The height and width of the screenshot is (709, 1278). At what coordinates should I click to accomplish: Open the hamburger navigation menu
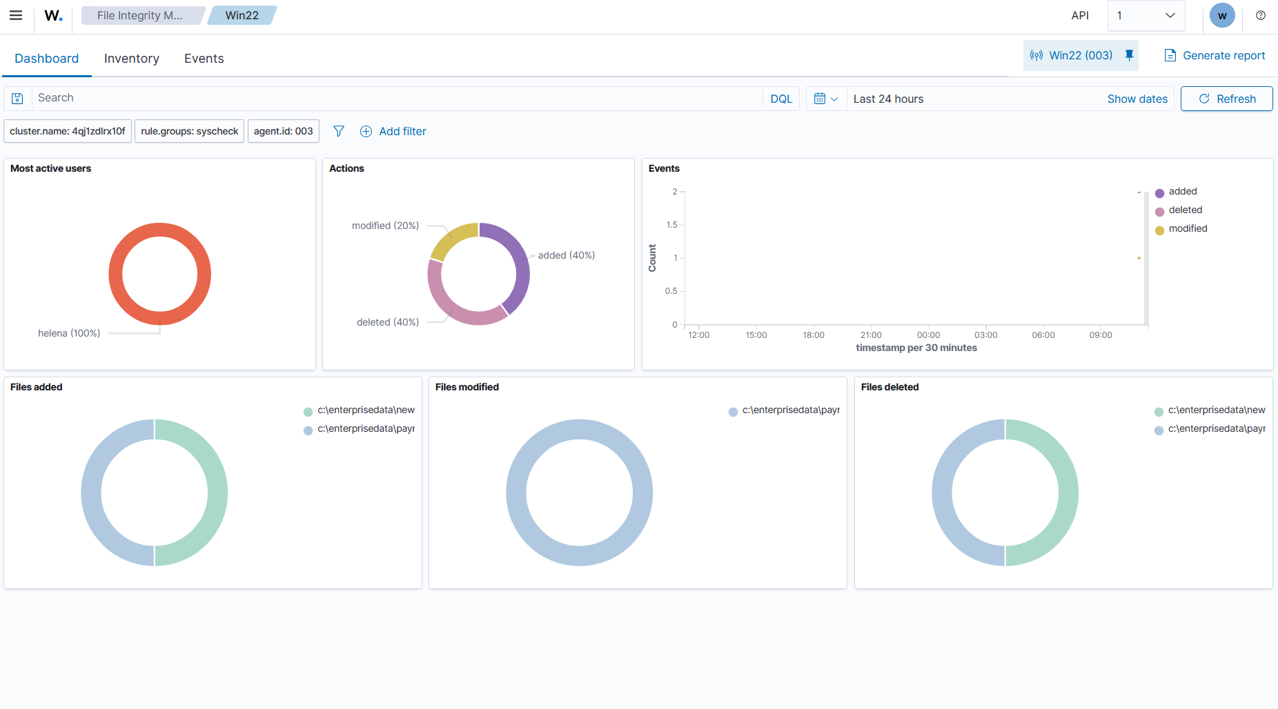[x=16, y=15]
